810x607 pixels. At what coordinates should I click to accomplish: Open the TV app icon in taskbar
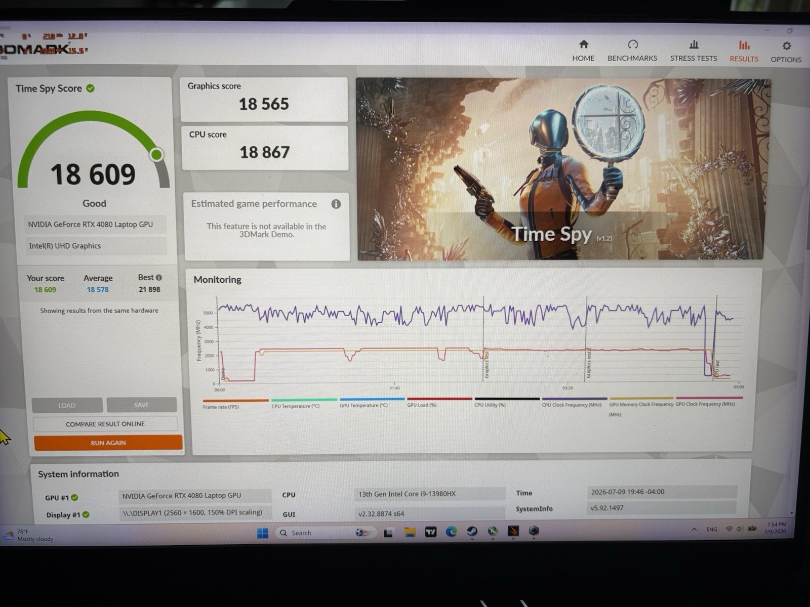[x=430, y=532]
